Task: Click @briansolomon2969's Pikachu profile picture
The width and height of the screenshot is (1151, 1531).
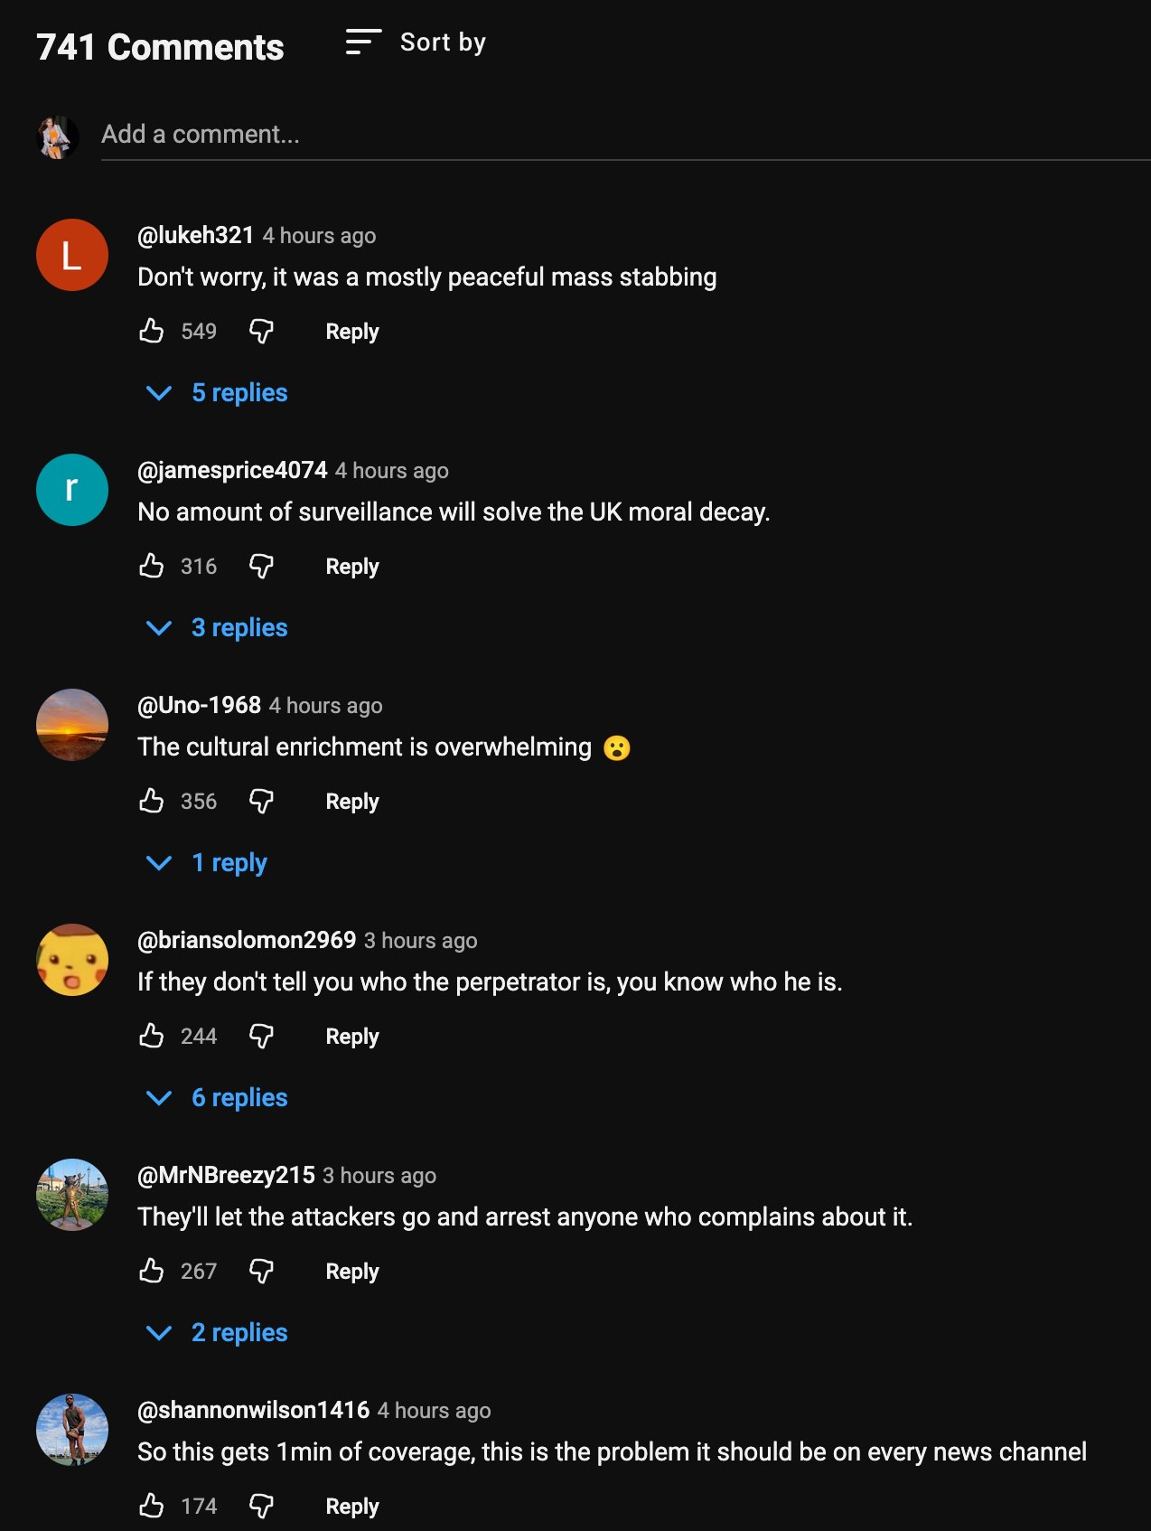Action: [71, 960]
